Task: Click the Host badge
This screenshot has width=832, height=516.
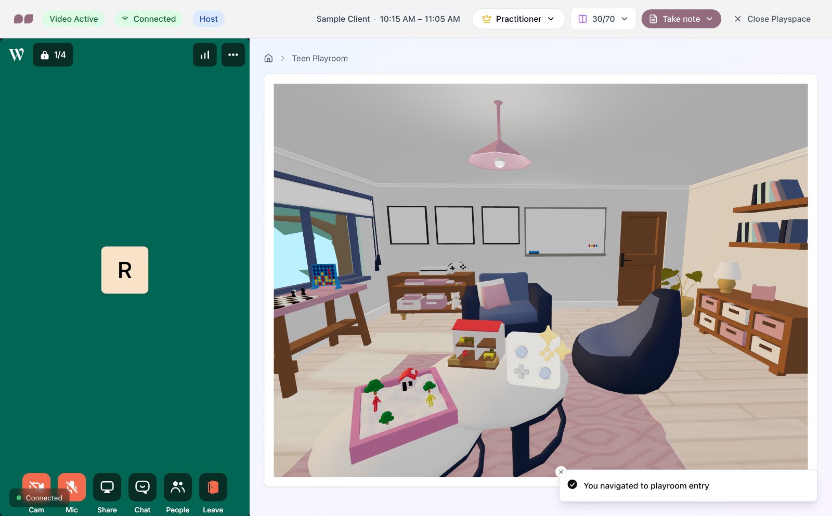Action: [x=209, y=19]
